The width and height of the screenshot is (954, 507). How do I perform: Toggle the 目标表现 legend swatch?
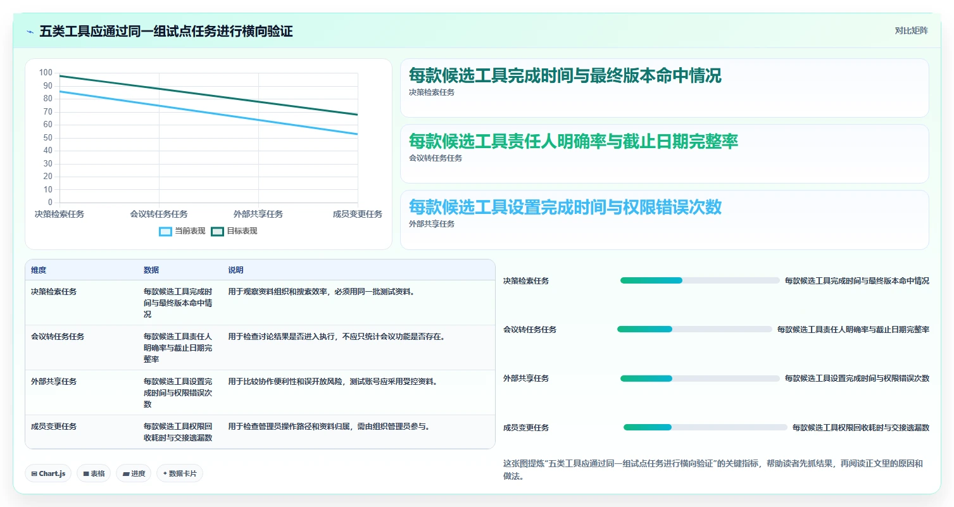point(217,231)
